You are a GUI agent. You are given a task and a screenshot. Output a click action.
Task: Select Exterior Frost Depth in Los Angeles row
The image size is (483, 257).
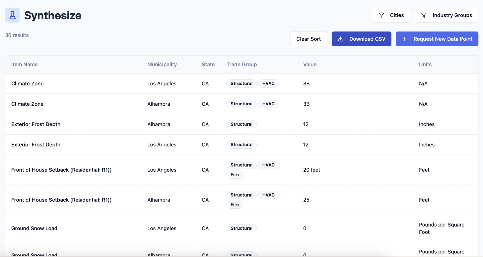[x=36, y=145]
